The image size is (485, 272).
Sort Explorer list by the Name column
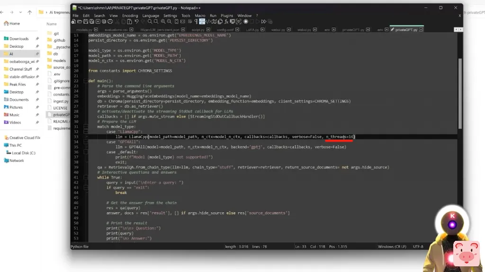tap(52, 24)
